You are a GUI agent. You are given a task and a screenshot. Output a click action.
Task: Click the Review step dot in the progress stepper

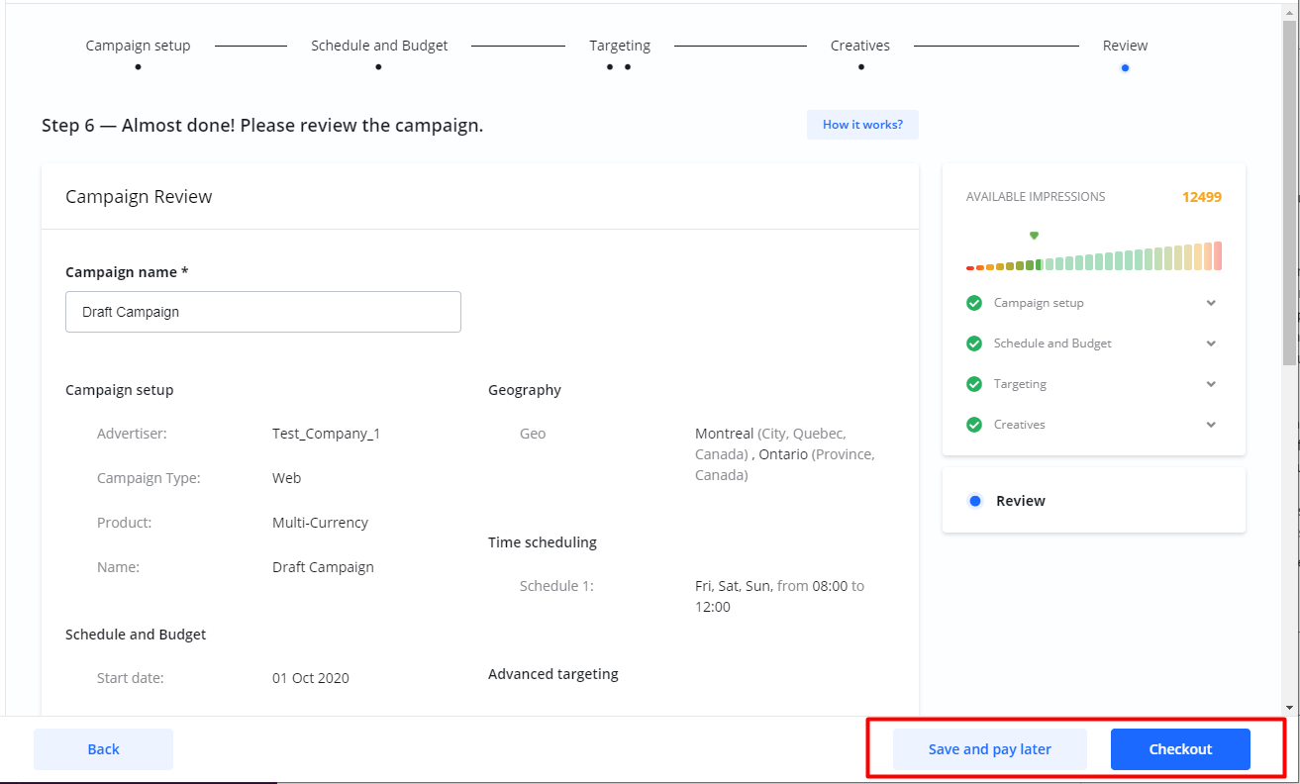[1125, 67]
